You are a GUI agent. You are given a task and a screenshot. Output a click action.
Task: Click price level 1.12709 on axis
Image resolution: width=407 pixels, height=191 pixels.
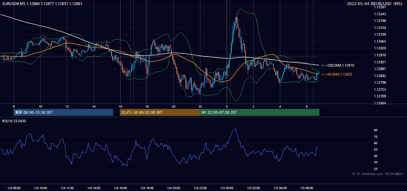380,96
